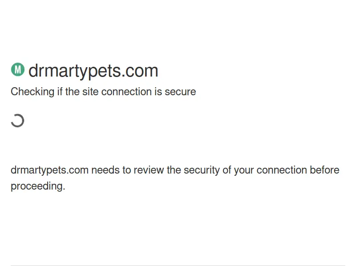Click the horizontal divider line at the bottom
Screen dimensions: 356x267
tap(178, 266)
